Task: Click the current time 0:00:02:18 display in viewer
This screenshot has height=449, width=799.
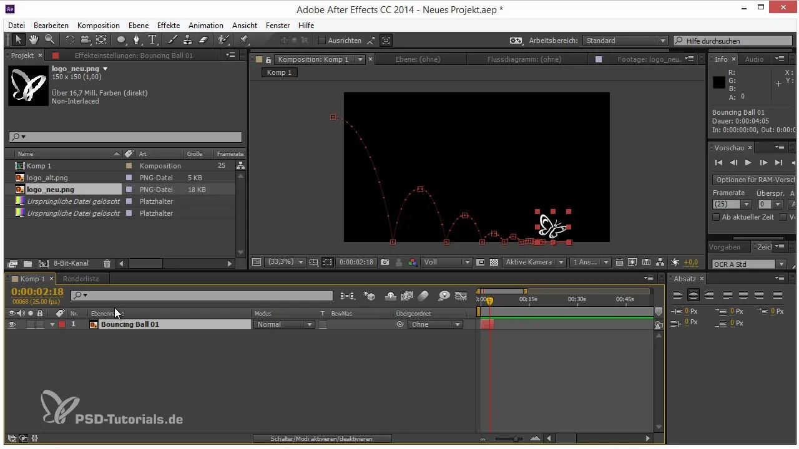Action: click(356, 263)
